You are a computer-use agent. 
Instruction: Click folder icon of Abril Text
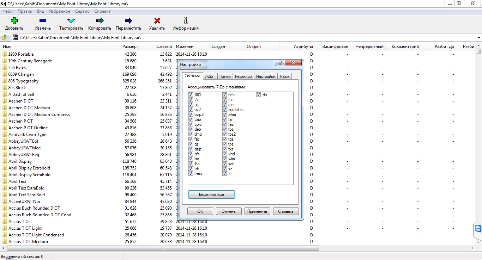(x=5, y=181)
